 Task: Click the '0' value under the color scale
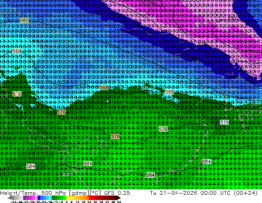pos(67,202)
